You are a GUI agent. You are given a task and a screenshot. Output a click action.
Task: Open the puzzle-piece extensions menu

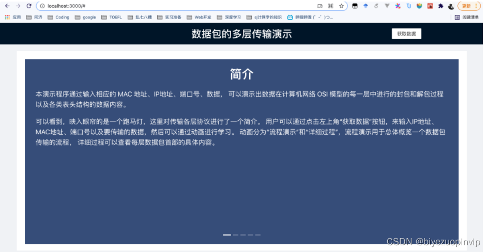440,6
